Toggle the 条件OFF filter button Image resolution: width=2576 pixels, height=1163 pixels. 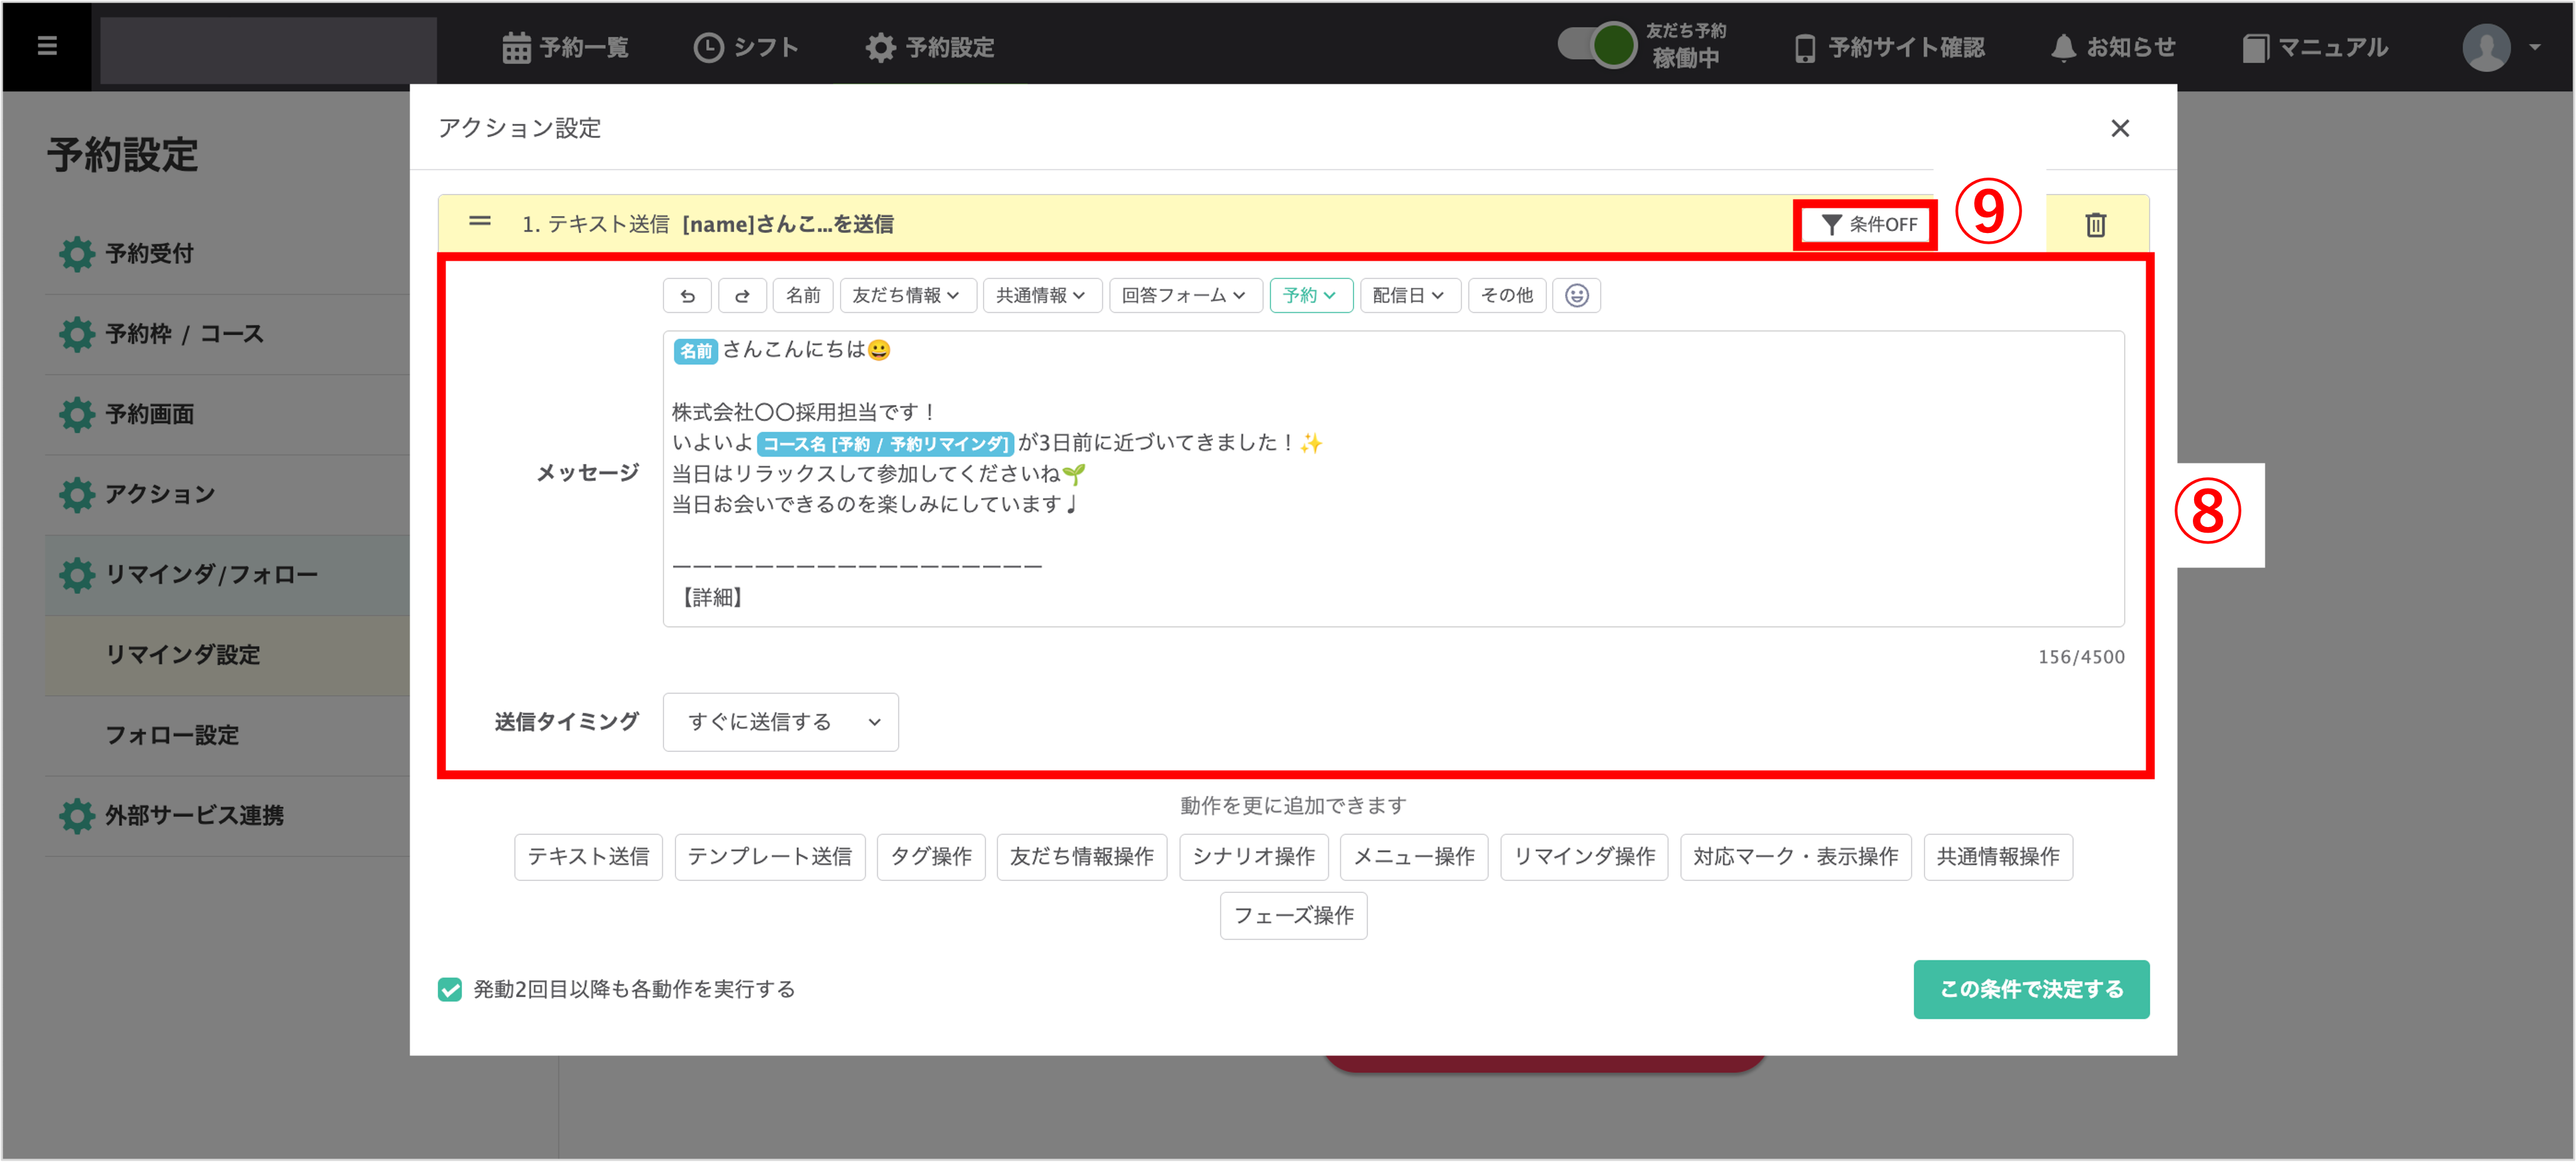pos(1867,225)
